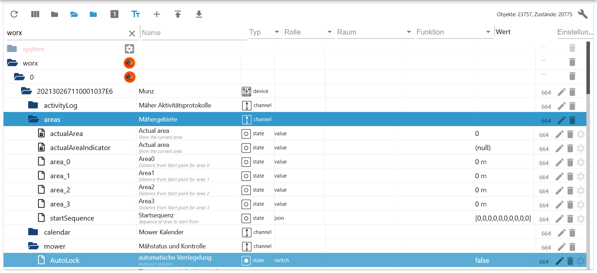Screen dimensions: 597x273
Task: Refresh the object tree
Action: tap(14, 14)
